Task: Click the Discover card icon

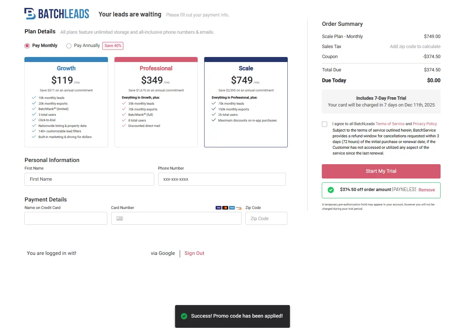Action: [239, 208]
